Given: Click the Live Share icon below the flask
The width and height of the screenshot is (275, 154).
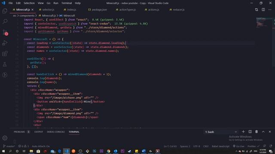Looking at the screenshot, I should click(x=5, y=75).
